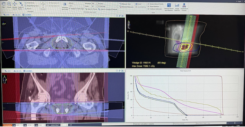Select 3D Translate X/Z
Image resolution: width=245 pixels, height=127 pixels.
click(x=53, y=6)
